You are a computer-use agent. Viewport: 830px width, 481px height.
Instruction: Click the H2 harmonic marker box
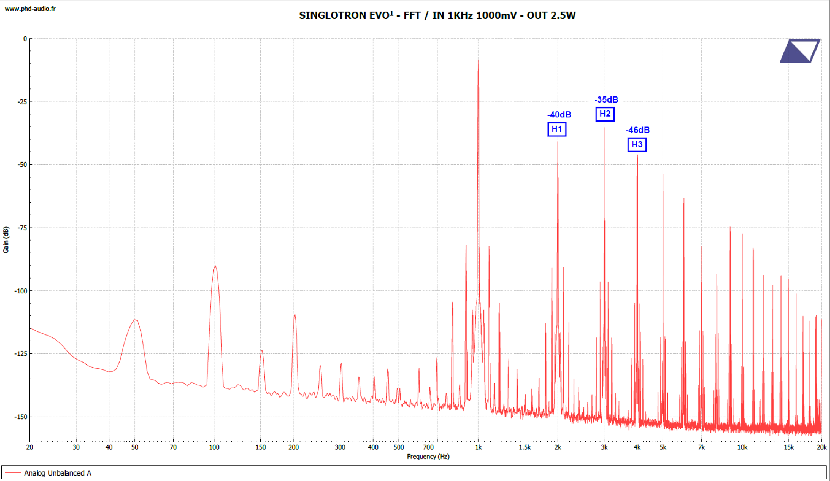pos(605,114)
